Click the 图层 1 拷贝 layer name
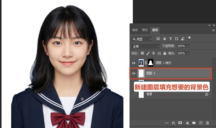Viewport: 216px width, 128px height. point(163,63)
